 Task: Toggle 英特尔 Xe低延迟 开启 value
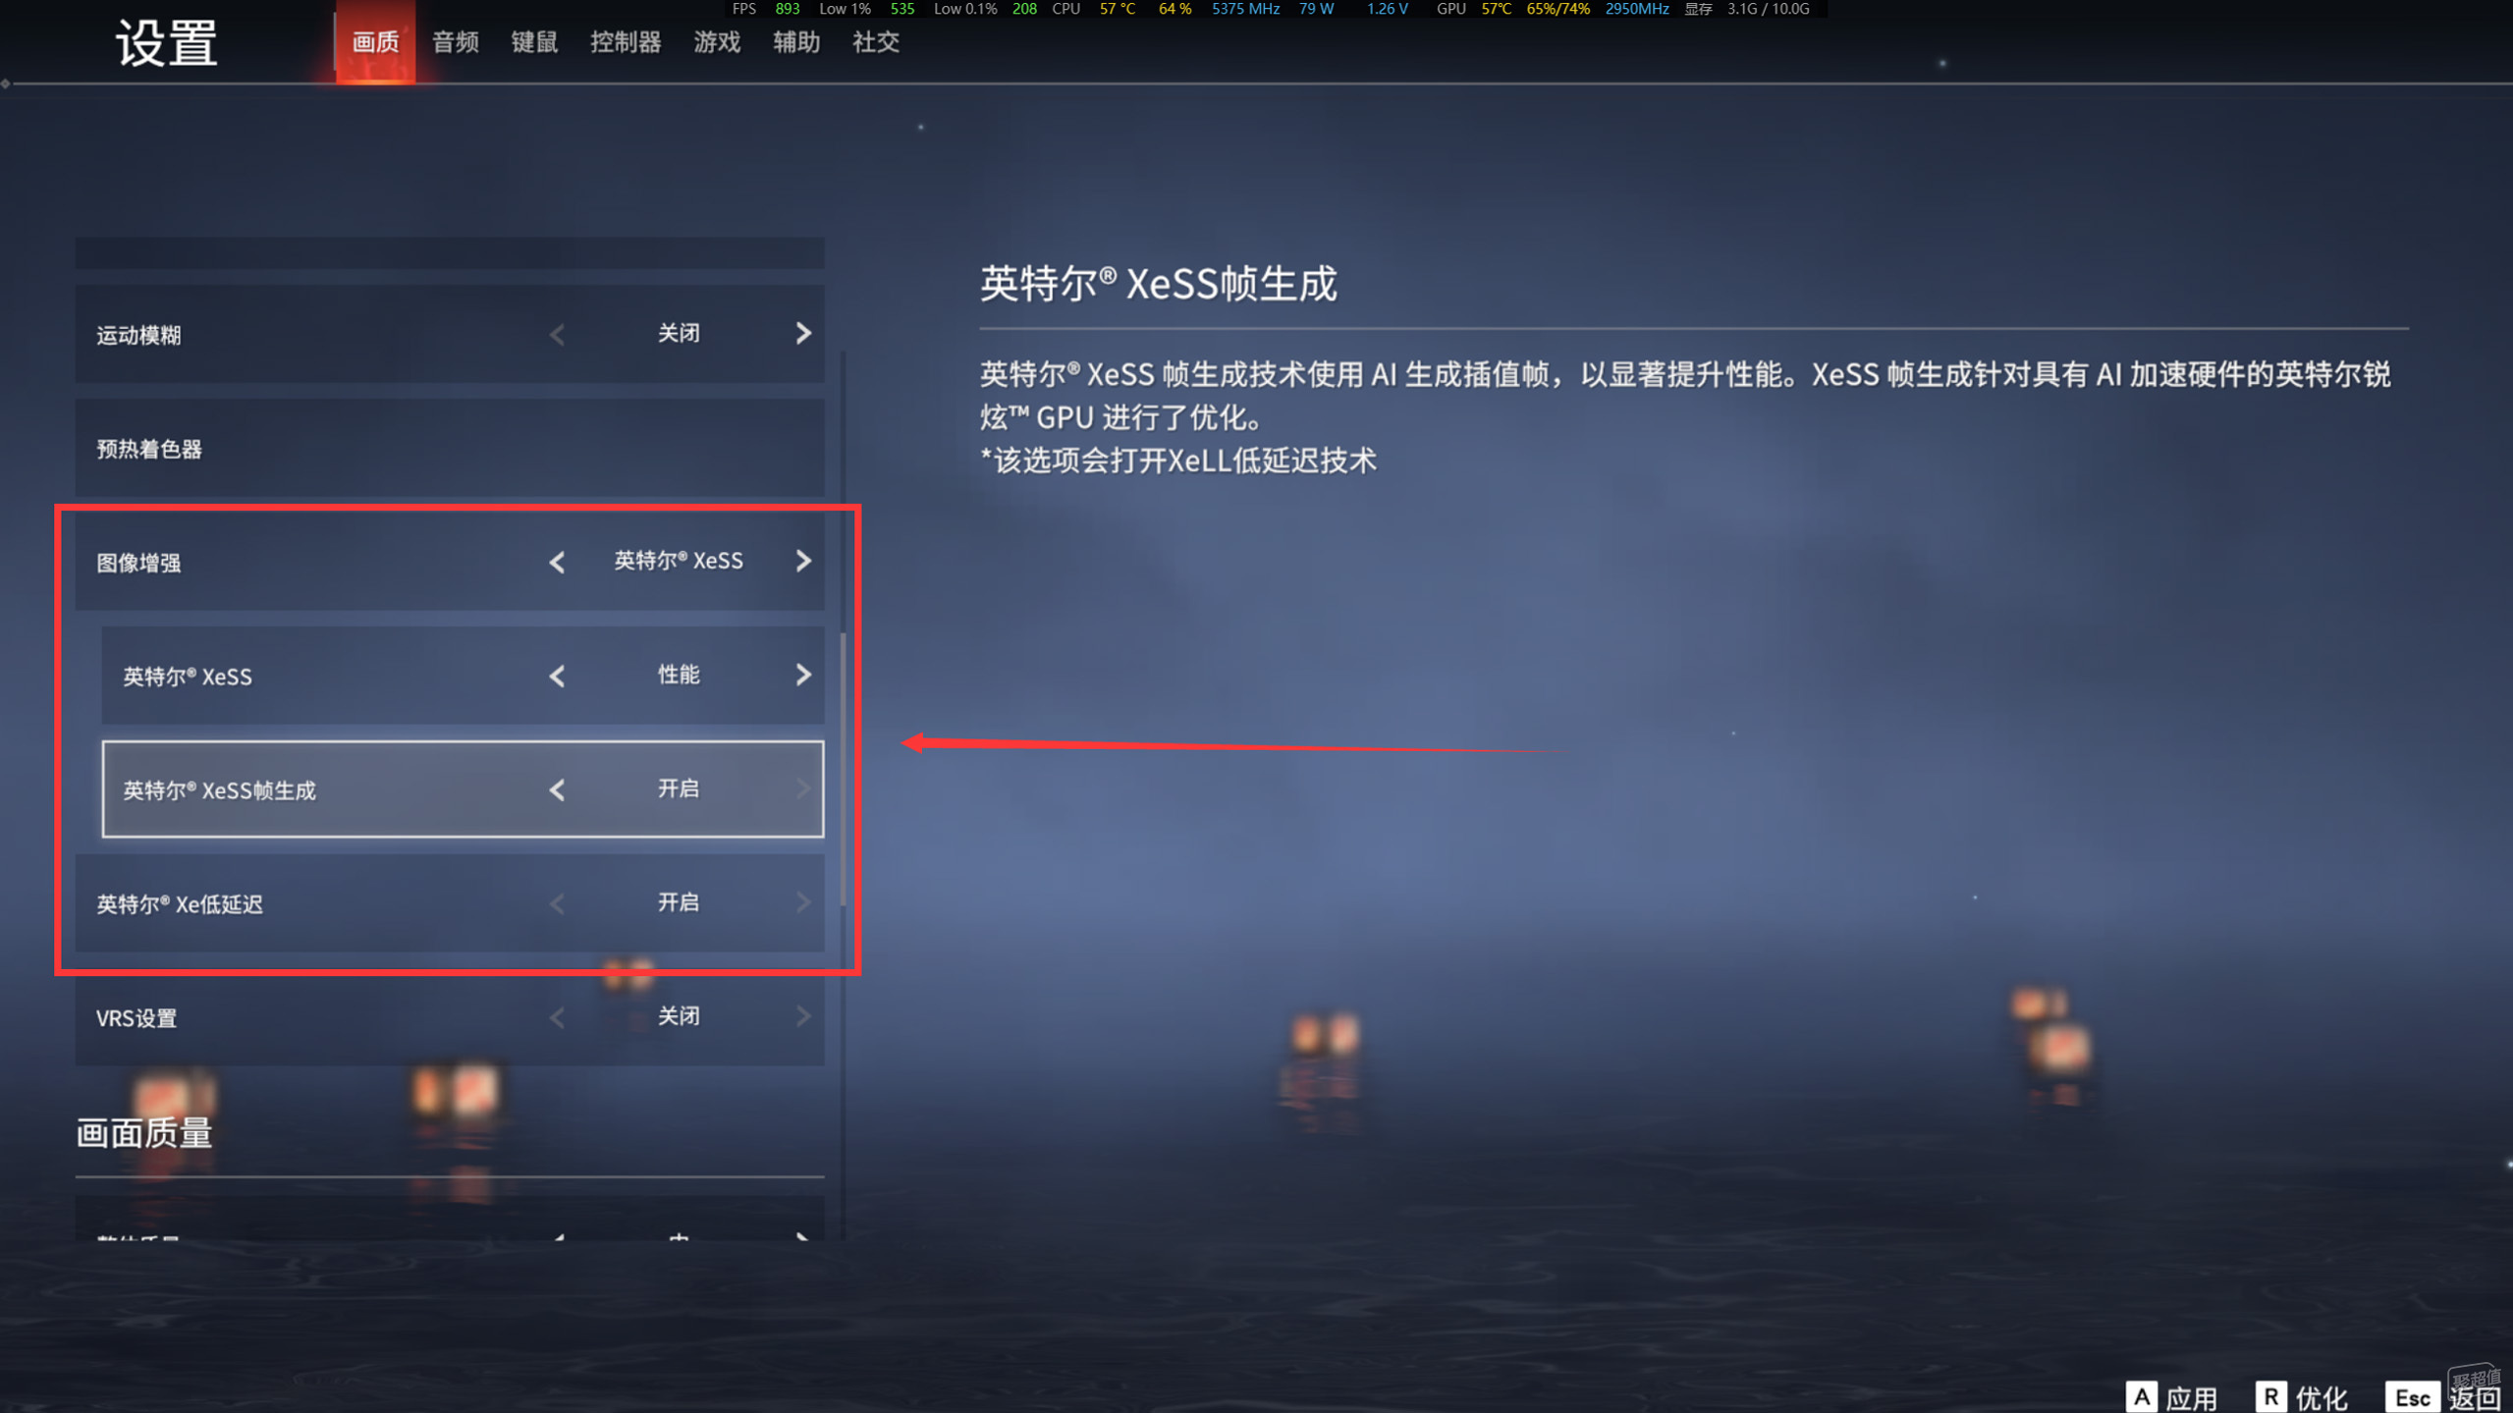point(679,902)
